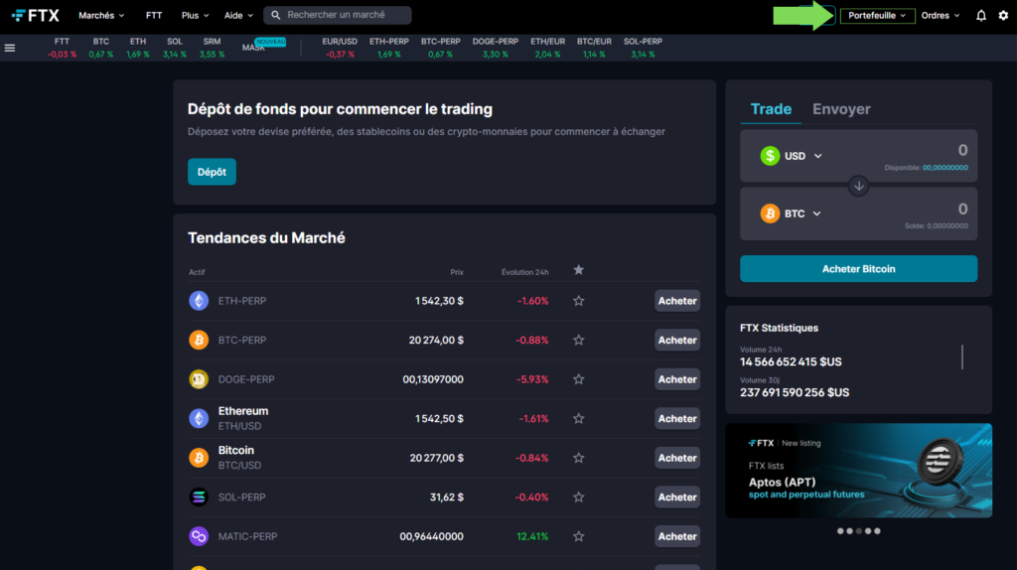The height and width of the screenshot is (570, 1017).
Task: Click the Dépôt button
Action: pyautogui.click(x=212, y=172)
